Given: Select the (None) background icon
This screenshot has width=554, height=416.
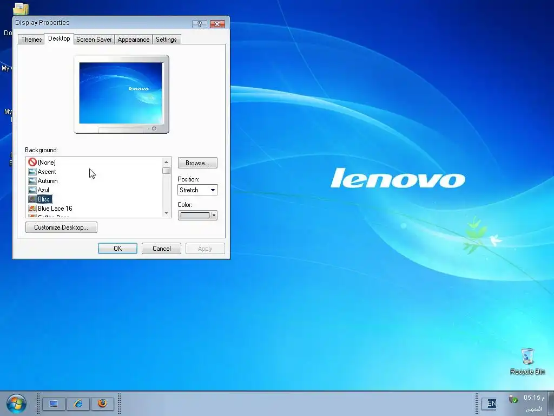Looking at the screenshot, I should point(32,162).
